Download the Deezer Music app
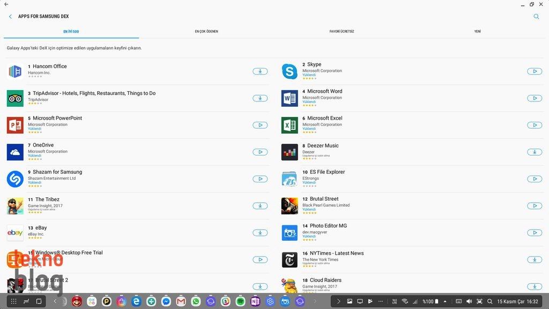549x309 pixels. (535, 152)
